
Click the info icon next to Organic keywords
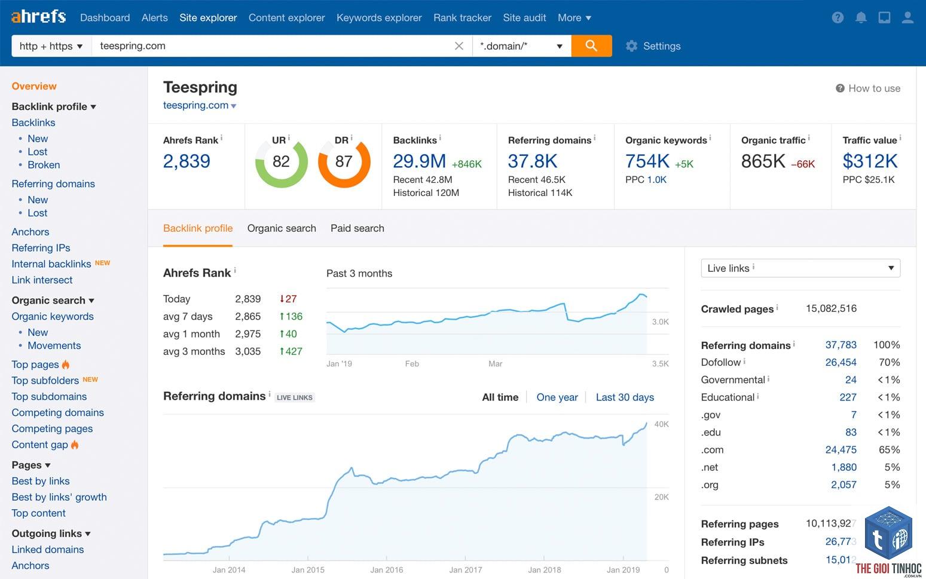[x=710, y=138]
